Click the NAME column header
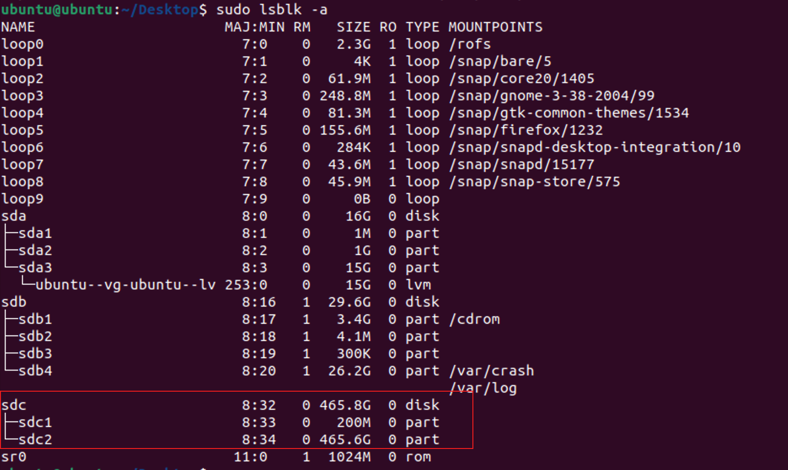788x470 pixels. coord(18,27)
